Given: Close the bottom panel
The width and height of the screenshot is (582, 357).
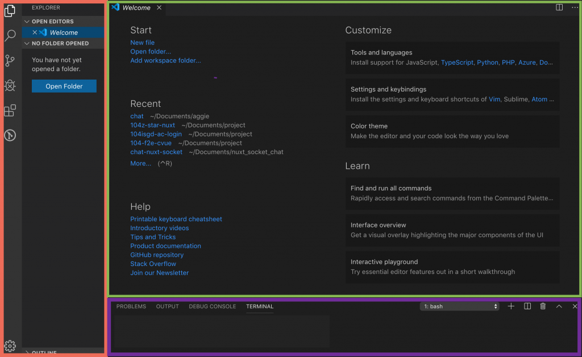Looking at the screenshot, I should (x=575, y=306).
